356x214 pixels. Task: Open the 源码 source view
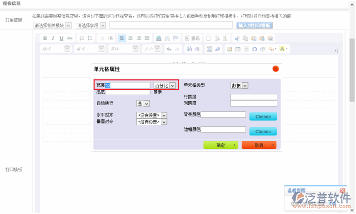[x=192, y=38]
